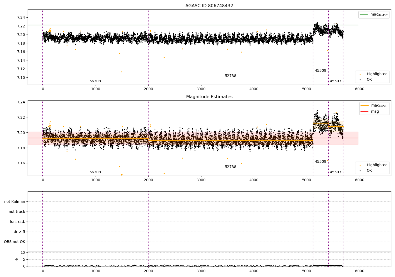Click the 'not Kalman' row label
This screenshot has width=395, height=277.
(x=15, y=202)
